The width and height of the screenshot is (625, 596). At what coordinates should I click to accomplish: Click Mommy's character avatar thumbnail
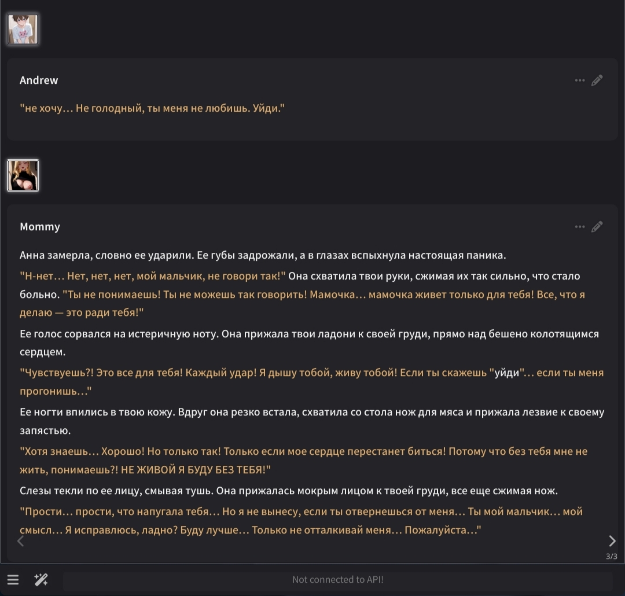(x=23, y=175)
